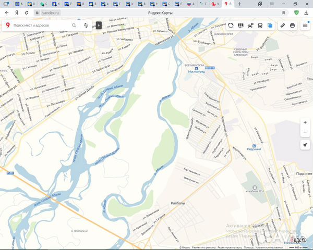Click the Хрустальная ул. label
313x250 pixels.
[192, 172]
